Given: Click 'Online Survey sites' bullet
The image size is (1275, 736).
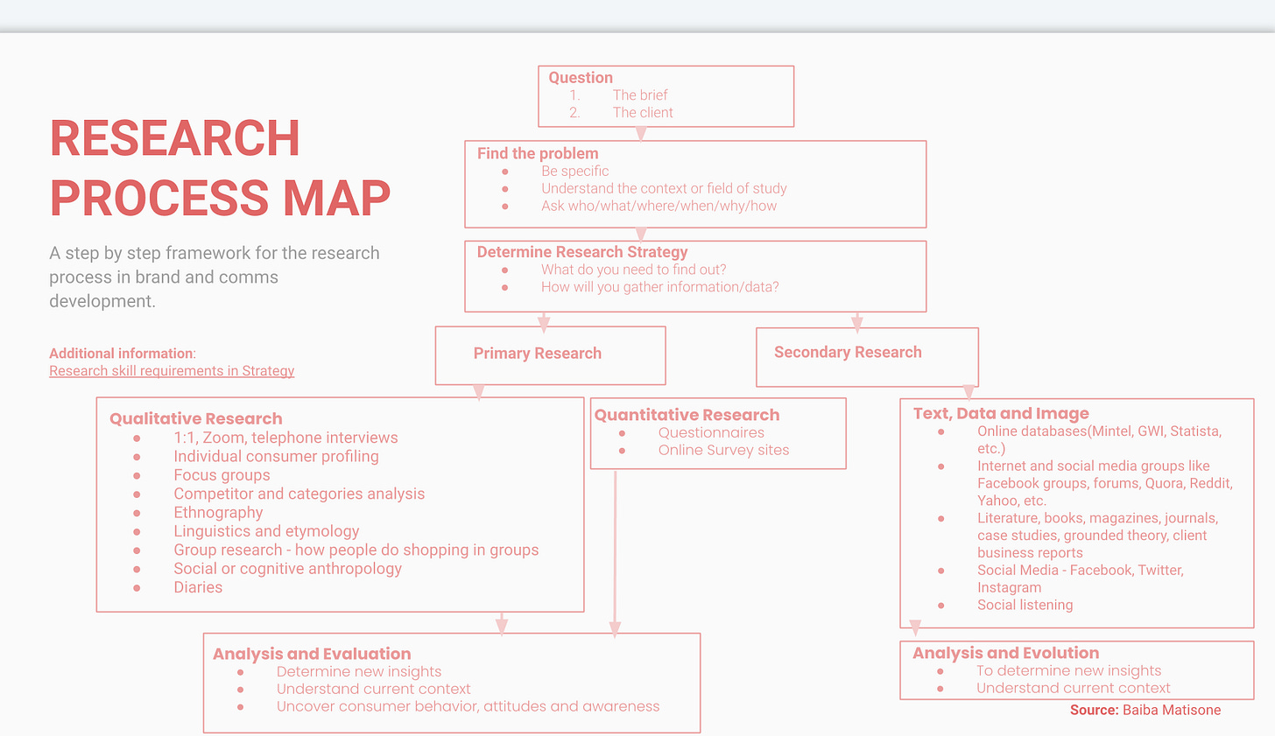Looking at the screenshot, I should click(723, 450).
